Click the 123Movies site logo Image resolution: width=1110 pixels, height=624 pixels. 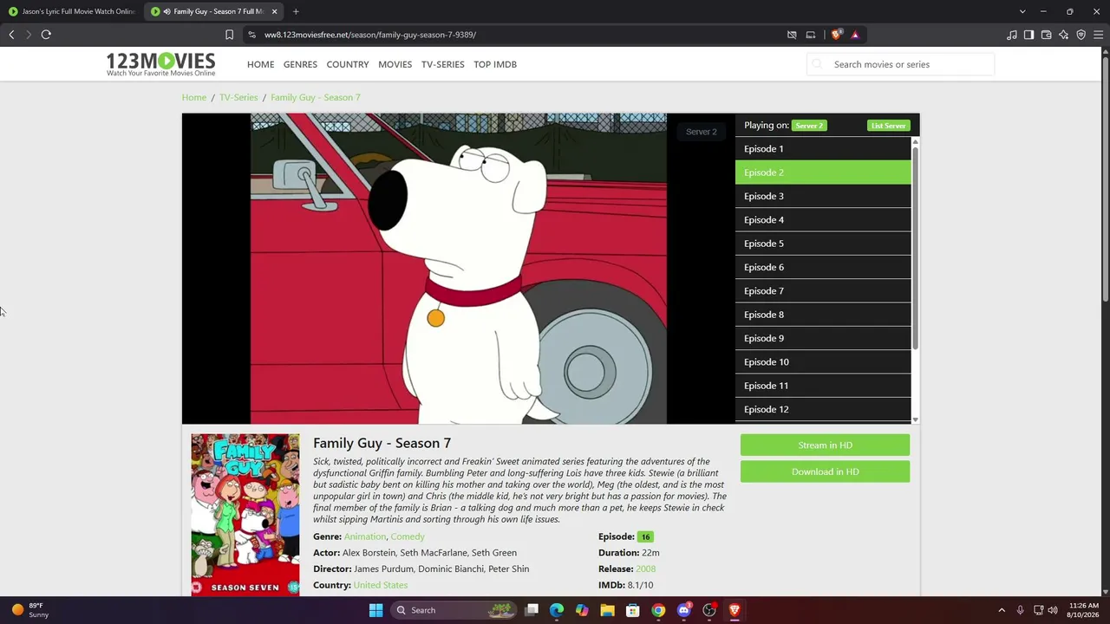click(160, 64)
